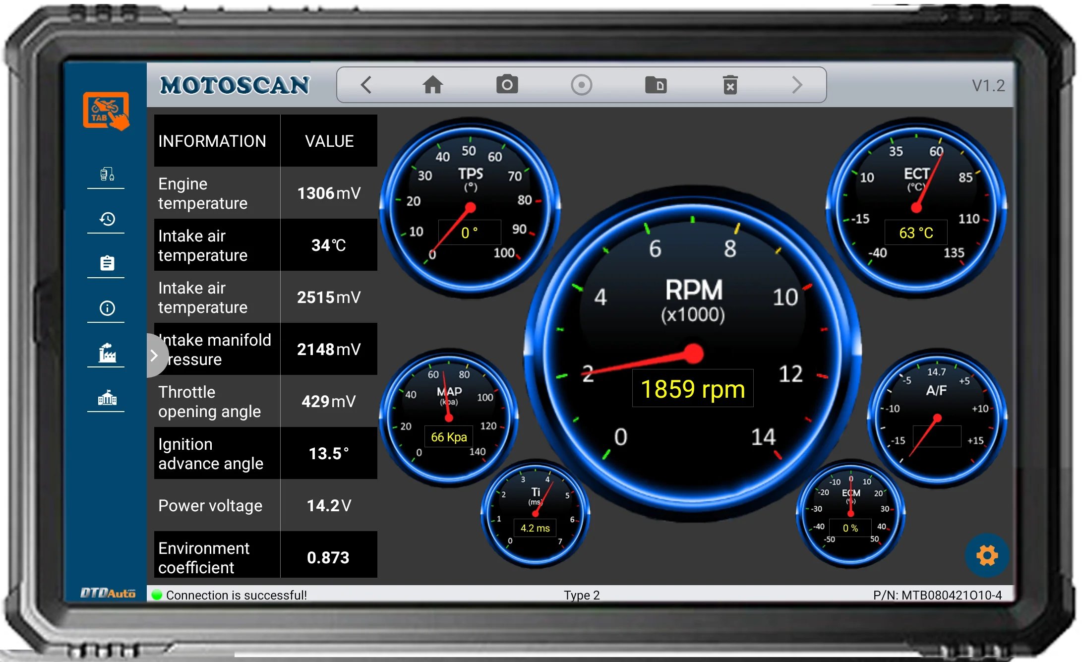The height and width of the screenshot is (662, 1082).
Task: Take a screenshot with camera icon
Action: (507, 85)
